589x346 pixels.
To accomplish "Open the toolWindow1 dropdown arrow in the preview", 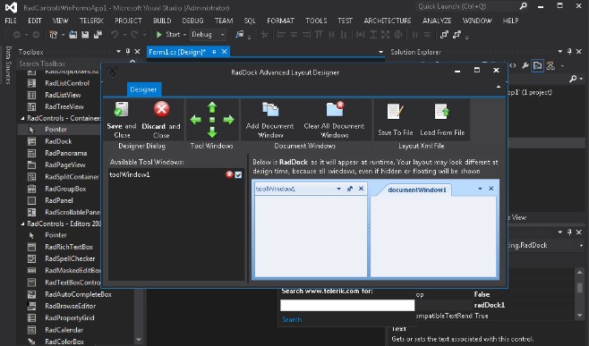I will 339,189.
